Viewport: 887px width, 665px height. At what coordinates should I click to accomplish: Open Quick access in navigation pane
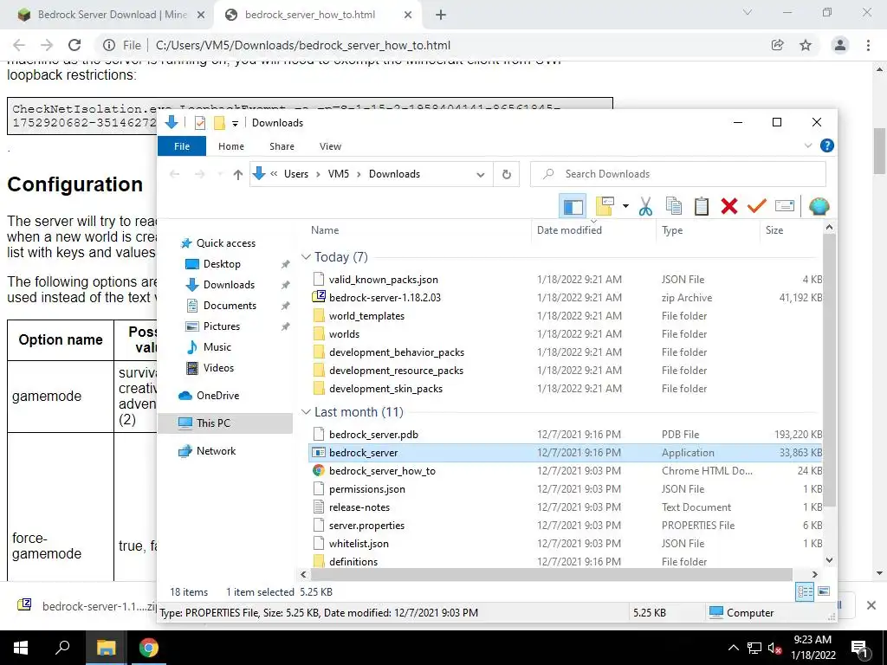pos(226,243)
